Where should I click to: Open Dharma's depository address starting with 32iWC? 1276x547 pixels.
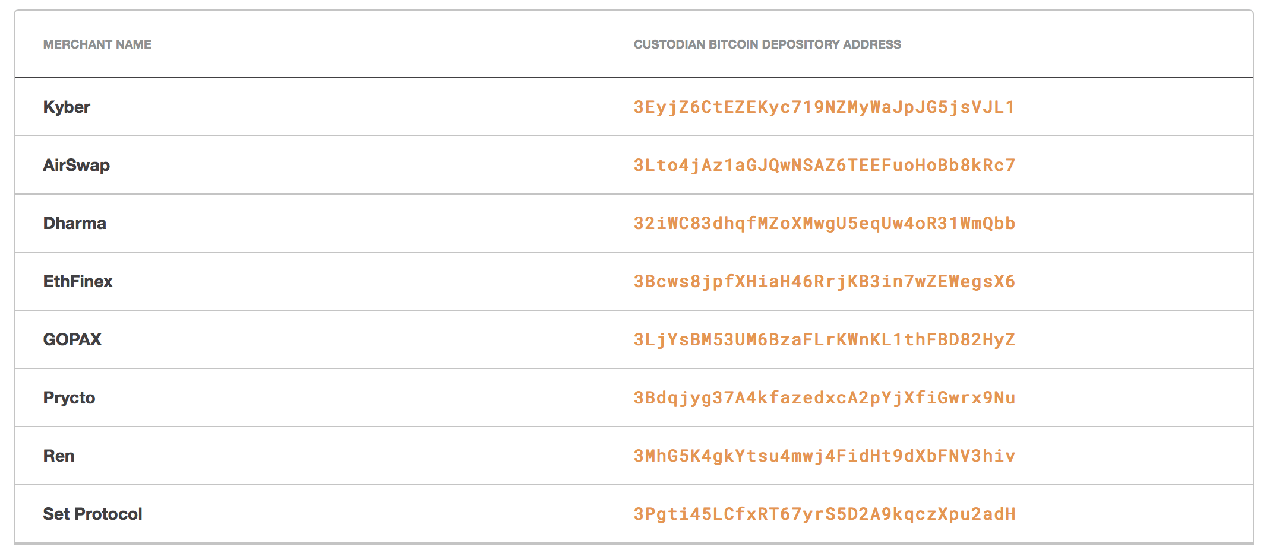[825, 223]
